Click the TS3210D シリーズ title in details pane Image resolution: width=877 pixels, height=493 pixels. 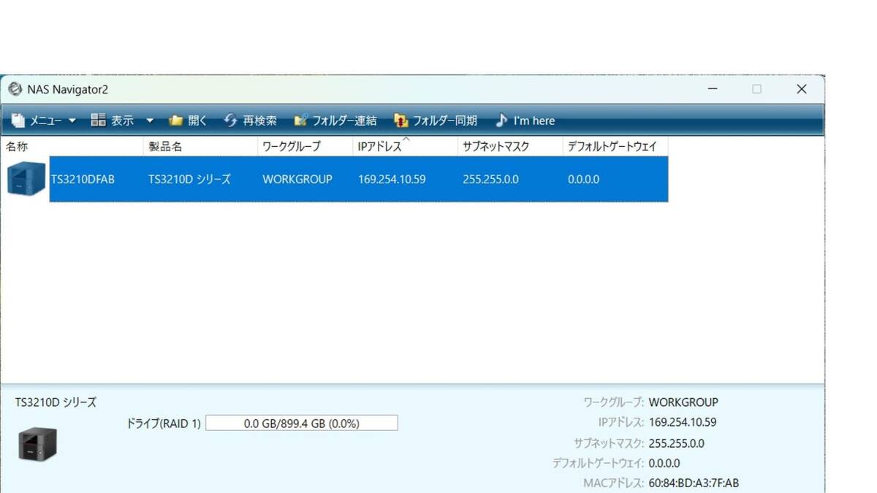click(56, 402)
